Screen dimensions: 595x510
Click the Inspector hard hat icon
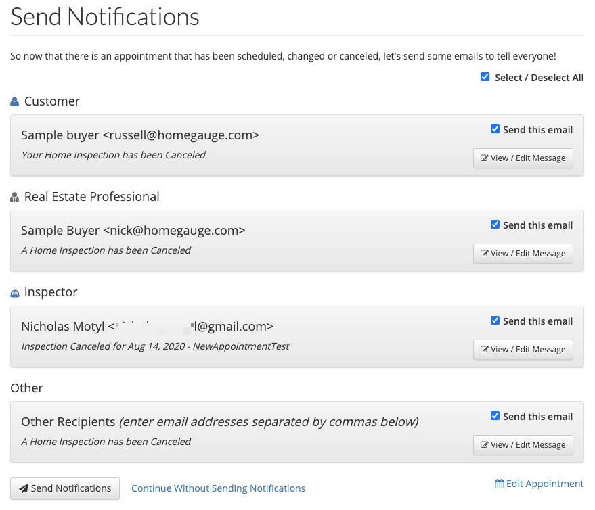tap(15, 294)
